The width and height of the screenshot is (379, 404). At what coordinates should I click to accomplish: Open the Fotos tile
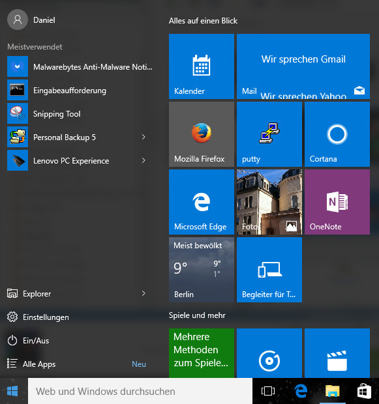pyautogui.click(x=269, y=202)
